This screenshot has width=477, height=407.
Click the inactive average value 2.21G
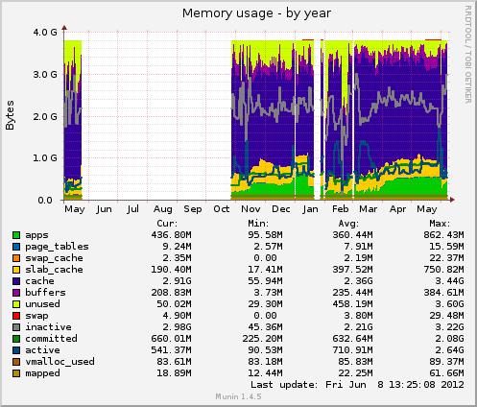[x=358, y=327]
